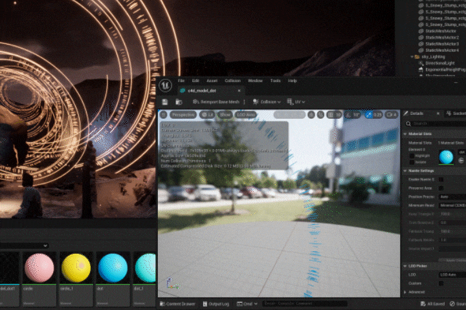Open the UV toolbar dropdown

coord(296,102)
